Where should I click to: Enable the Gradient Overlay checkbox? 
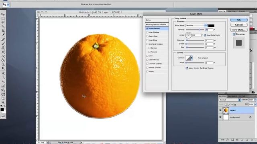(147, 64)
